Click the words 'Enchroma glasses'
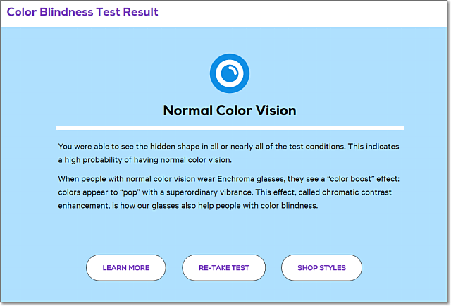This screenshot has width=451, height=306. [x=251, y=179]
